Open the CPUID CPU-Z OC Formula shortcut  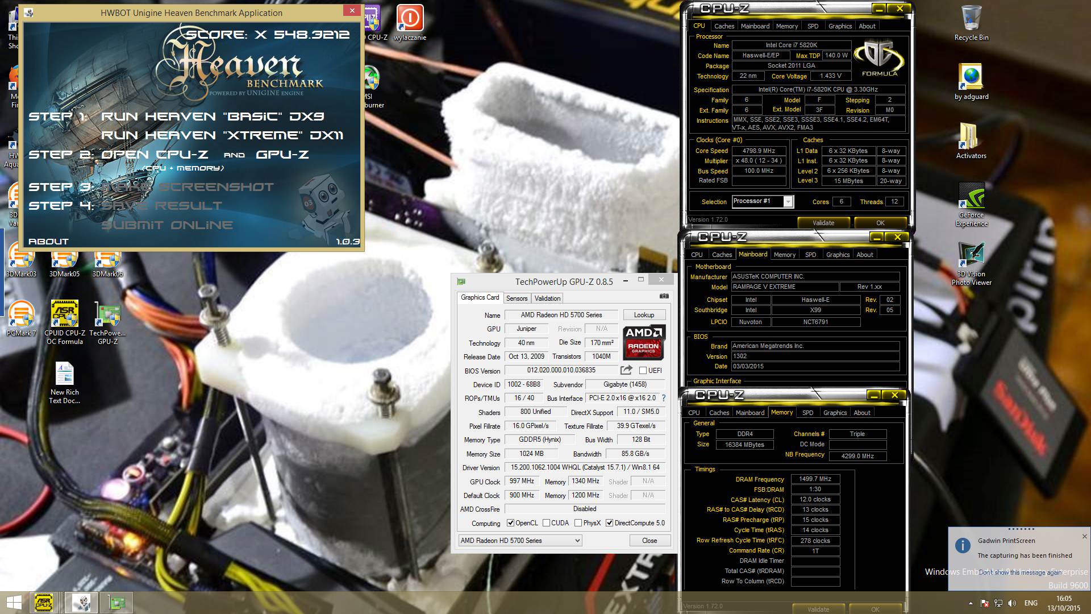[x=64, y=322]
